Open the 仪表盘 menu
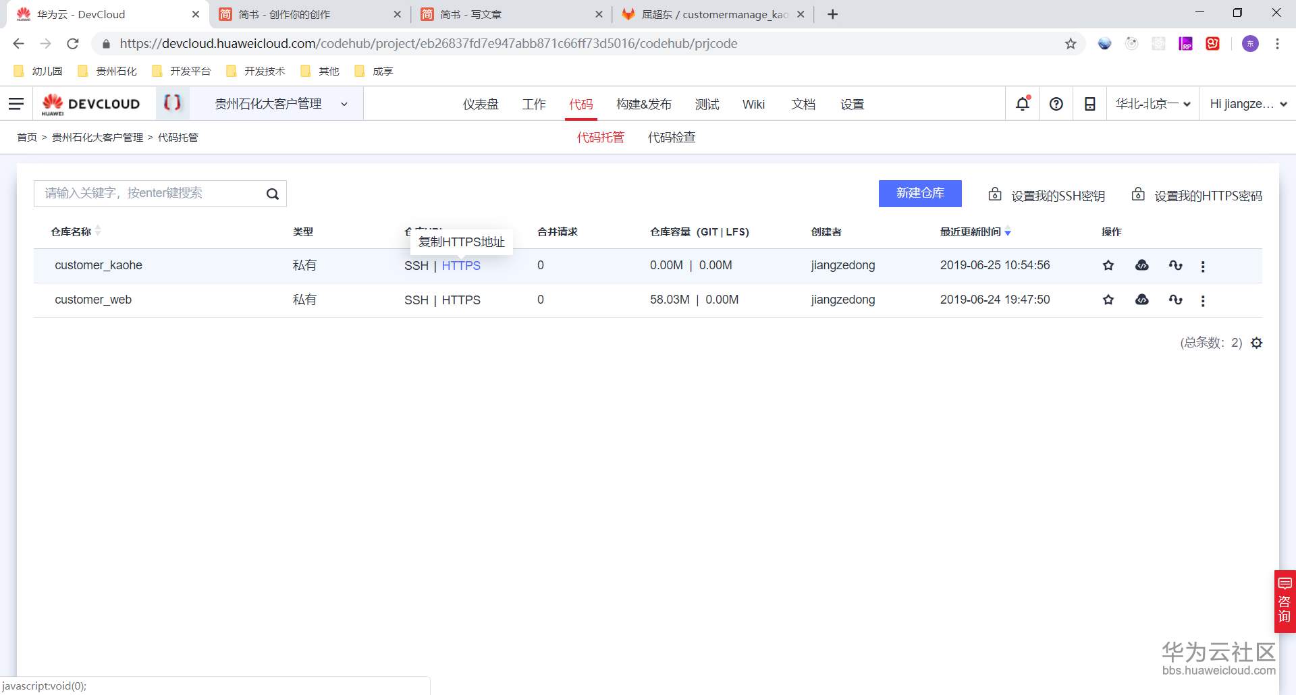1296x695 pixels. click(x=481, y=104)
